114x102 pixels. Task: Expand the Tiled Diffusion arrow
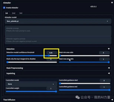coord(112,100)
